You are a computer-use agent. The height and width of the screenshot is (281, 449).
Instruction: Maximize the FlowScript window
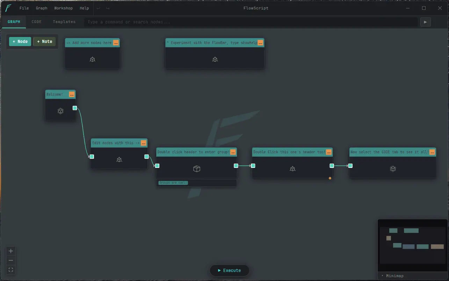pos(424,8)
